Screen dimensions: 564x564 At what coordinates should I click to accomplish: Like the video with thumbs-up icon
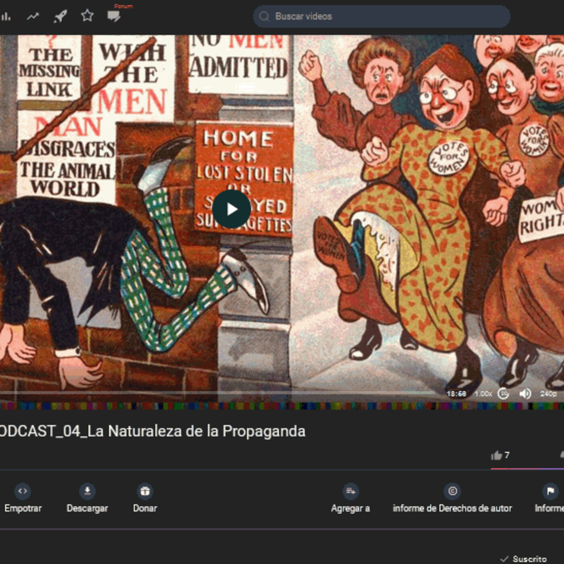point(496,455)
